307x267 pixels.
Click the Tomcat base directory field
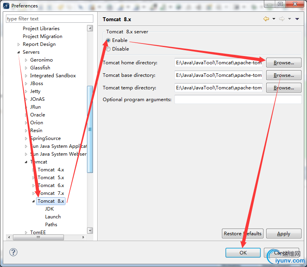218,75
